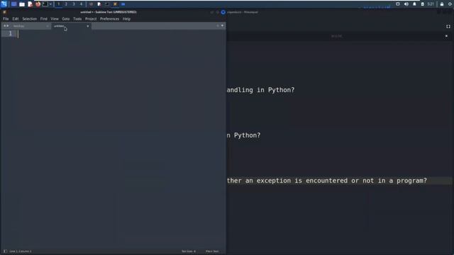This screenshot has width=454, height=255.
Task: Toggle fullscreen icon in the right window
Action: click(448, 26)
